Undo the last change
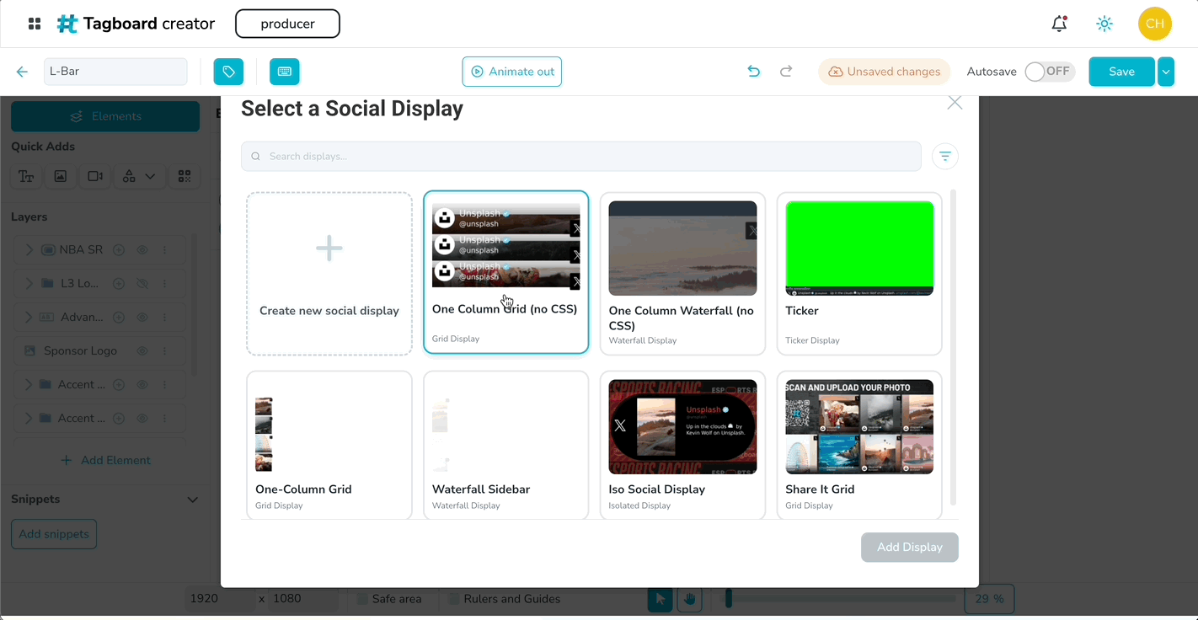The height and width of the screenshot is (620, 1198). click(x=754, y=72)
